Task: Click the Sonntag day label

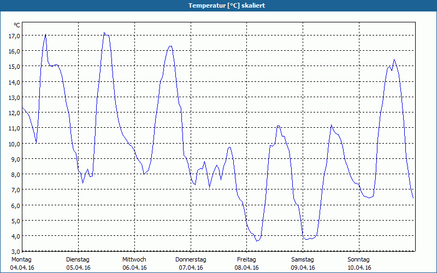Action: pos(358,260)
